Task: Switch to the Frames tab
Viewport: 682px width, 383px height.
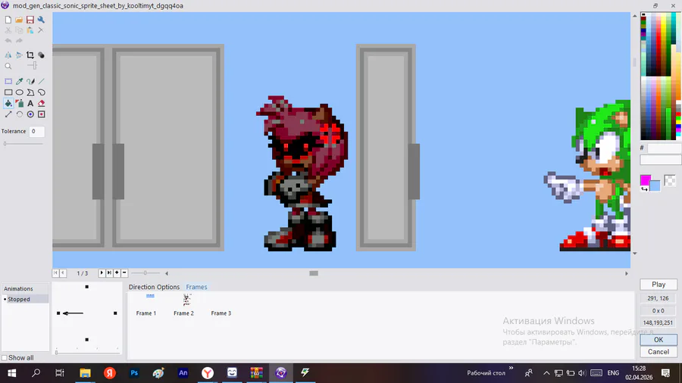Action: point(196,287)
